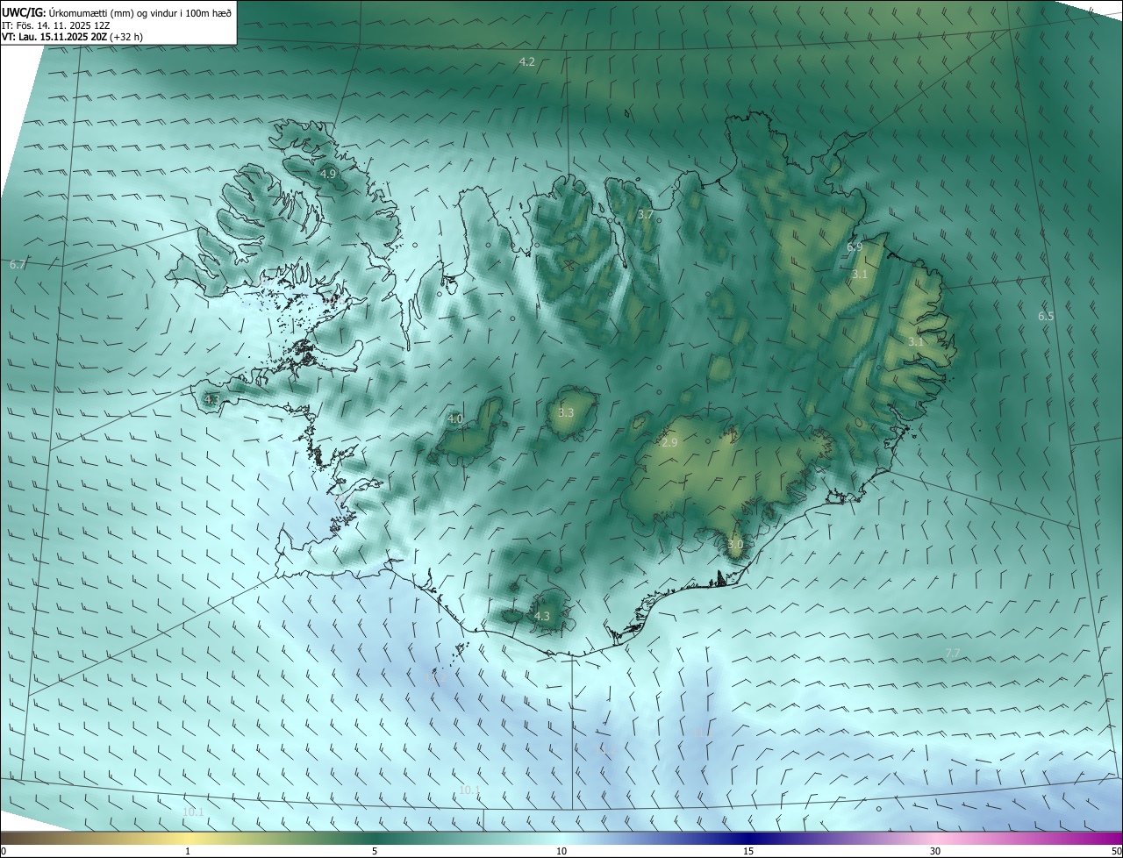Click the dark navy band of the color scale
Image resolution: width=1123 pixels, height=858 pixels.
748,838
